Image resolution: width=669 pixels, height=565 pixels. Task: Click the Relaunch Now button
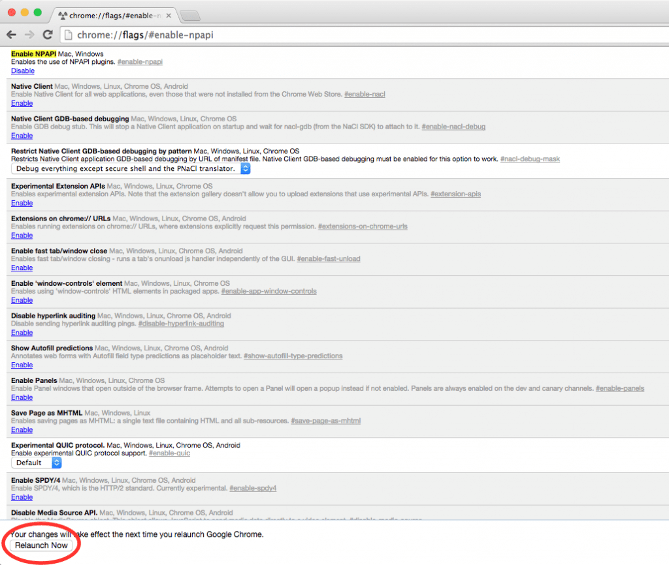[x=41, y=545]
